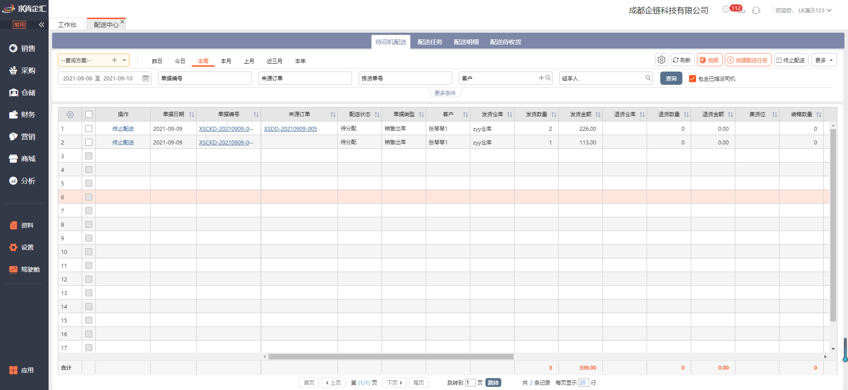848x390 pixels.
Task: Expand 更多条件 filter section
Action: (x=445, y=93)
